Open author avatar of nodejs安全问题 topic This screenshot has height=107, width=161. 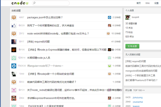[x=14, y=74]
